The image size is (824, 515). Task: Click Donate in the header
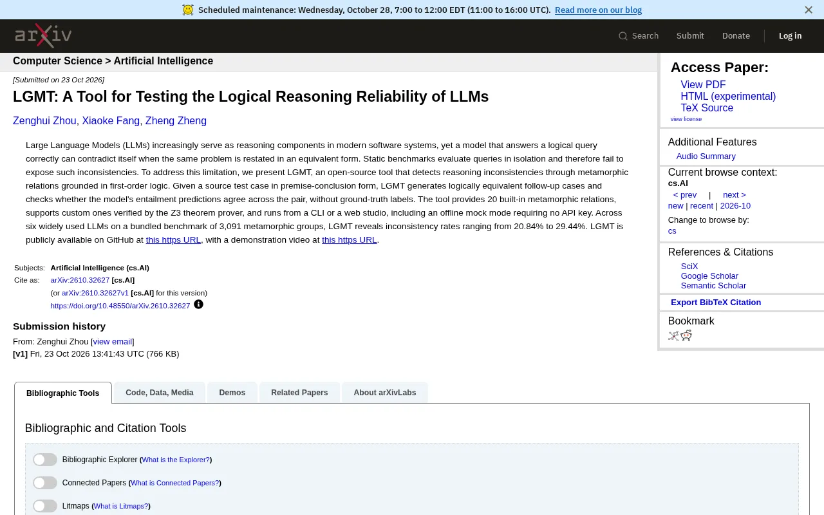click(736, 36)
